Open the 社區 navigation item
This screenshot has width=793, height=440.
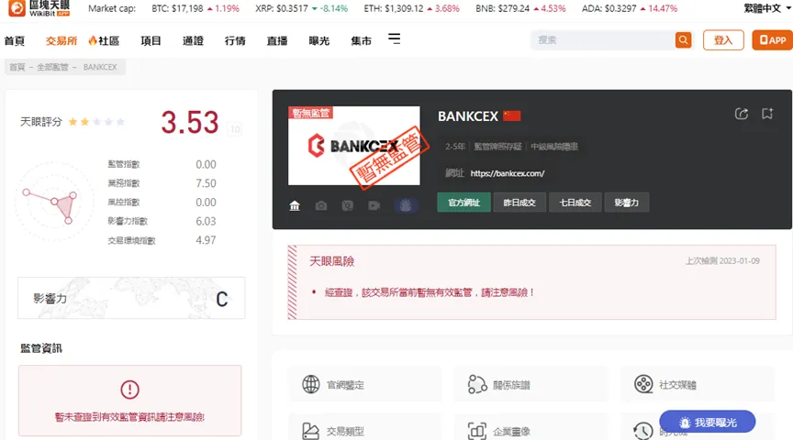coord(108,41)
